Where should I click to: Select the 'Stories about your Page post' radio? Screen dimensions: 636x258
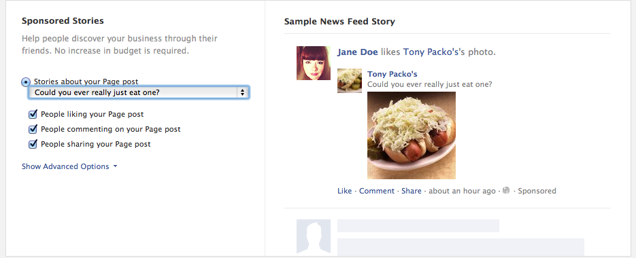(x=26, y=82)
